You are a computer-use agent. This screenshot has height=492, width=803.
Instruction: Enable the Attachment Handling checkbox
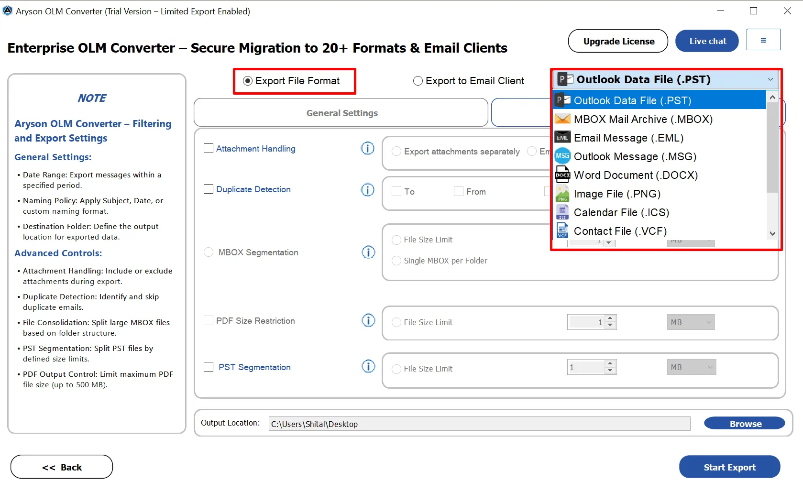pyautogui.click(x=209, y=149)
